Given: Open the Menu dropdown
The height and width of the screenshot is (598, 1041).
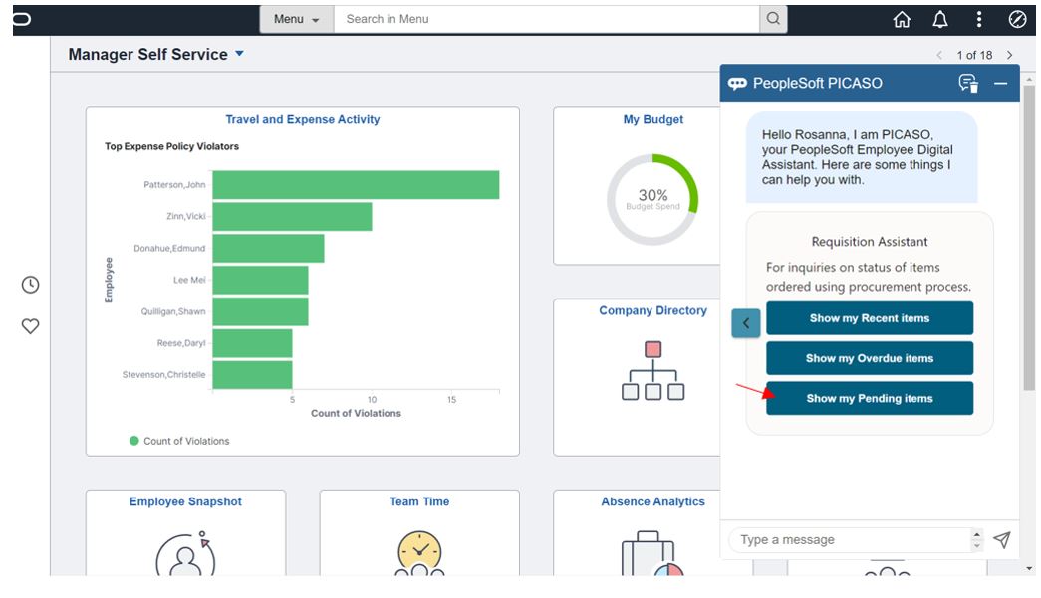Looking at the screenshot, I should (296, 19).
